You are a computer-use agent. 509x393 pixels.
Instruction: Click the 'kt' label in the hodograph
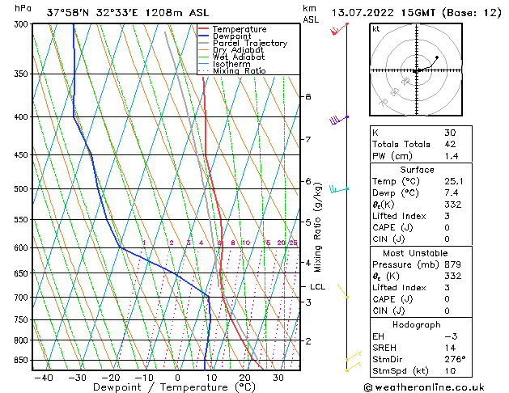(x=376, y=29)
